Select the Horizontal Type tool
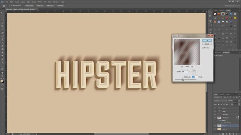Viewport: 241px width, 135px height. pos(2,63)
